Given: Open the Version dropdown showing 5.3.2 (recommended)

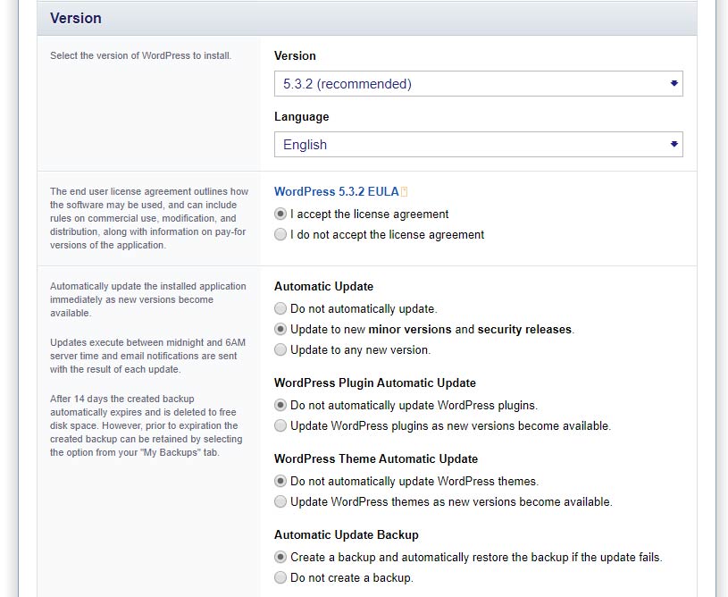Looking at the screenshot, I should pyautogui.click(x=478, y=84).
